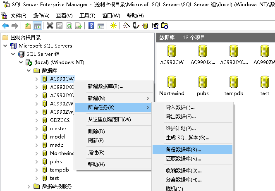Click the blue question mark help icon
The width and height of the screenshot is (275, 191).
click(x=91, y=26)
